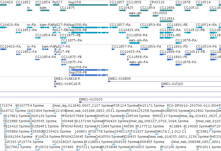This screenshot has height=151, width=221.
Task: Click transcript label CG11852-RA
Action: [x=26, y=30]
